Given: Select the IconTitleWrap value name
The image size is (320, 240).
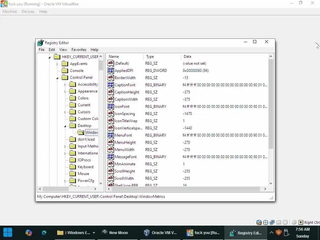Looking at the screenshot, I should 126,121.
